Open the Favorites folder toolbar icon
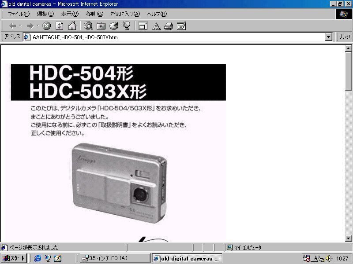353x264 pixels. click(x=101, y=26)
